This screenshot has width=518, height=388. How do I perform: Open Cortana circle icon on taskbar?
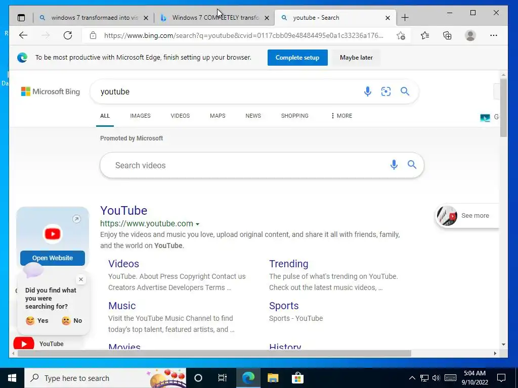pos(198,378)
